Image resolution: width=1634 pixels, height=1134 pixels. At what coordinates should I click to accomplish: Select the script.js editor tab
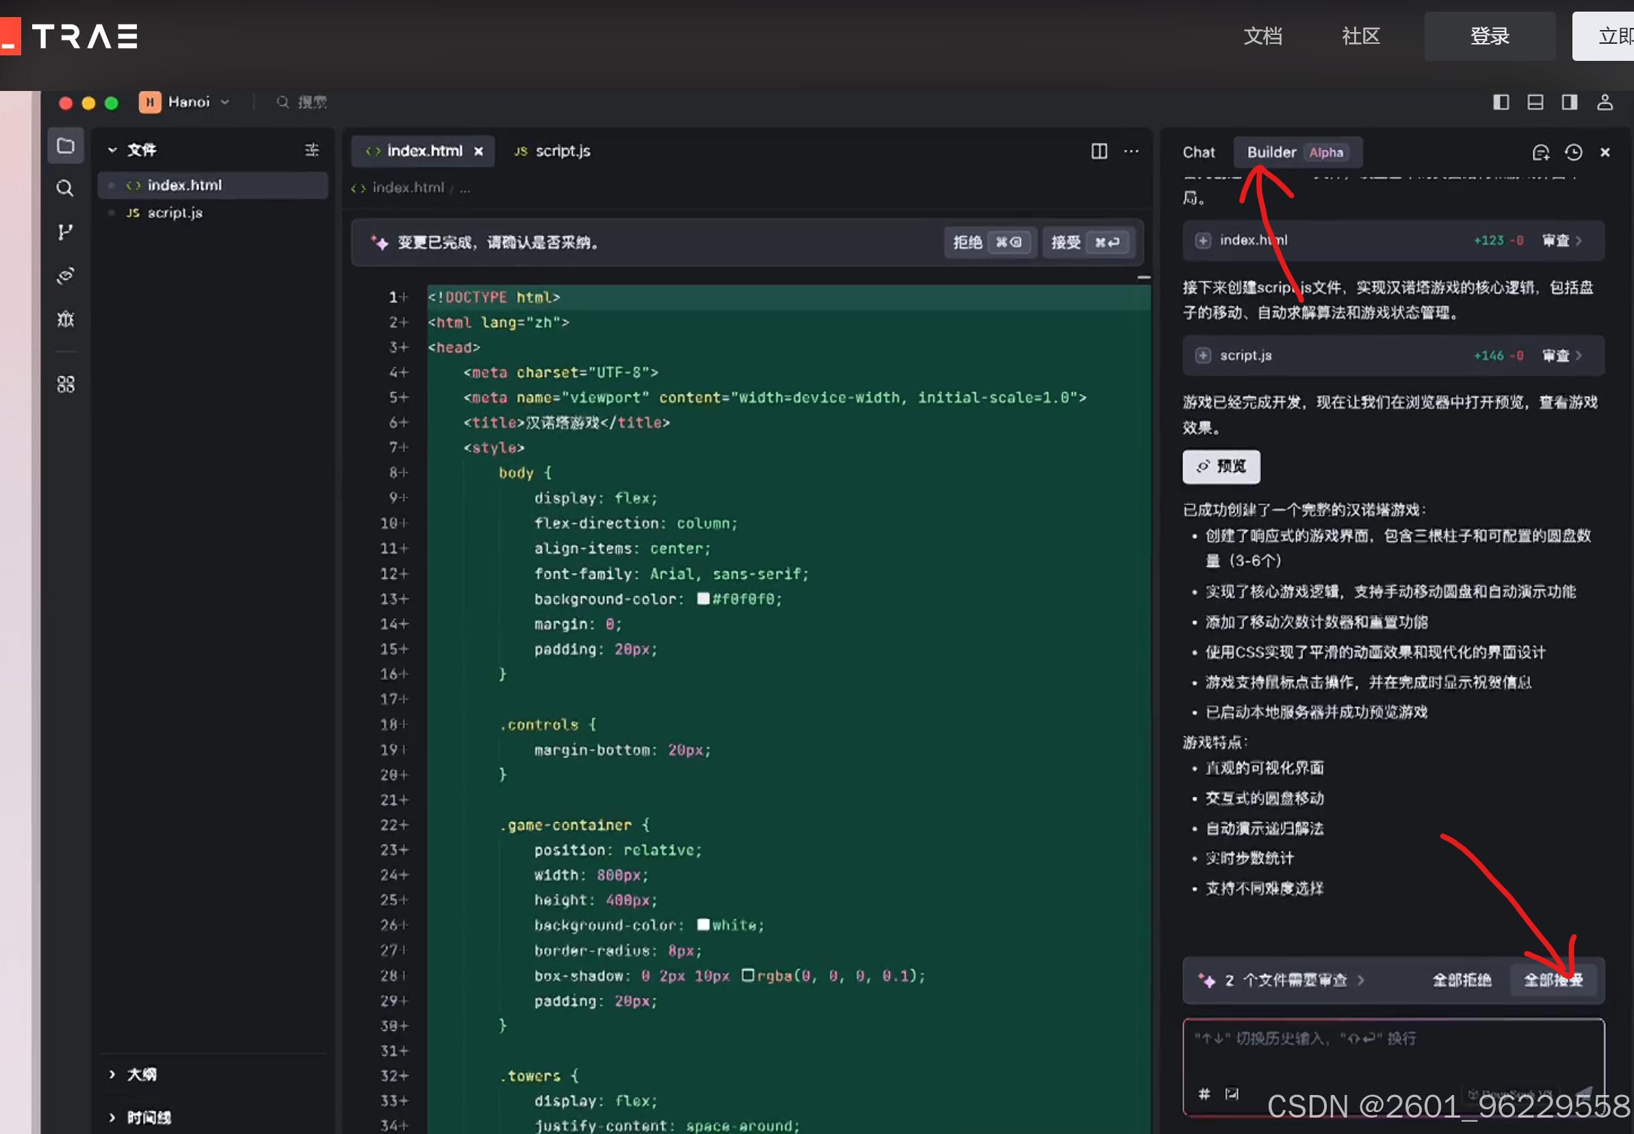[552, 150]
